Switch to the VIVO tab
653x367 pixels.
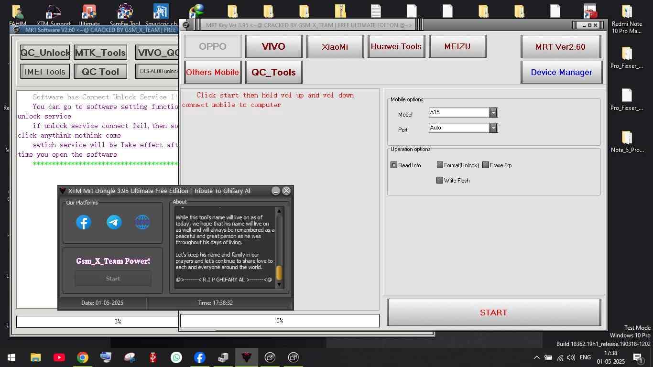coord(273,46)
